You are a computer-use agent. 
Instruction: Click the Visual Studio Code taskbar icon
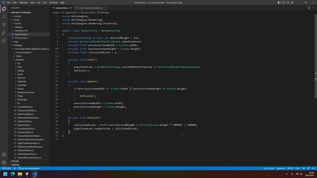34,174
